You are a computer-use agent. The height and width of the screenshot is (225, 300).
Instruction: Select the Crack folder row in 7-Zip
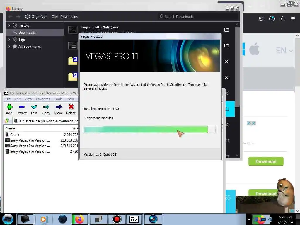point(41,135)
